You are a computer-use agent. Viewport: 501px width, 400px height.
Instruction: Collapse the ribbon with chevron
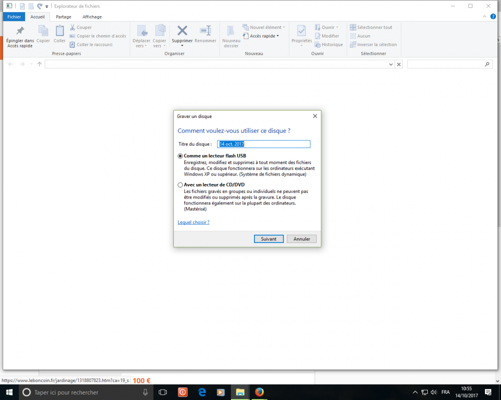(x=484, y=16)
